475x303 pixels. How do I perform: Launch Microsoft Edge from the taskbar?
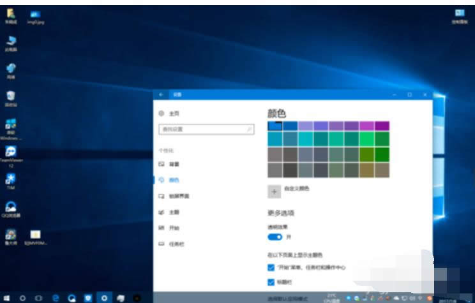click(x=56, y=297)
